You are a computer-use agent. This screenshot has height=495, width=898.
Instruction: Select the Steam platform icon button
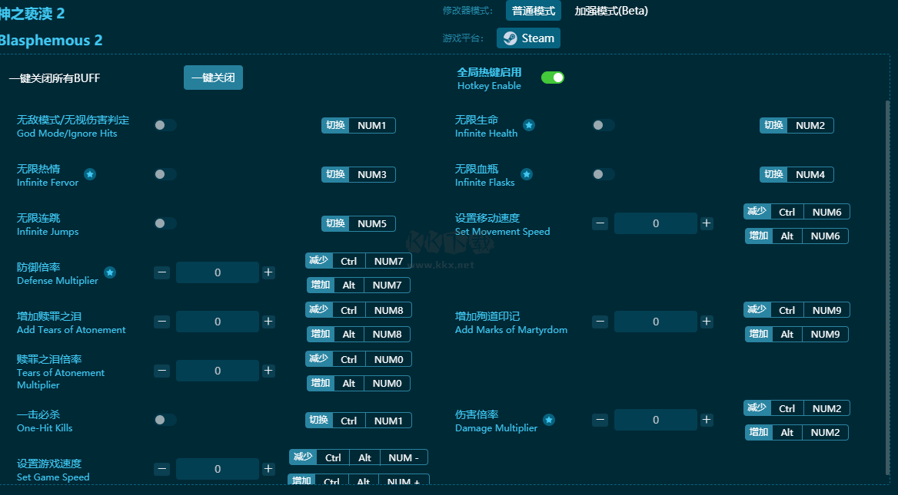point(528,38)
